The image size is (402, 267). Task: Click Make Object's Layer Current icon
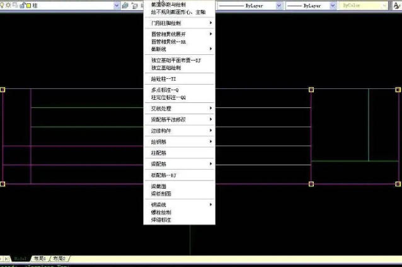[x=135, y=6]
